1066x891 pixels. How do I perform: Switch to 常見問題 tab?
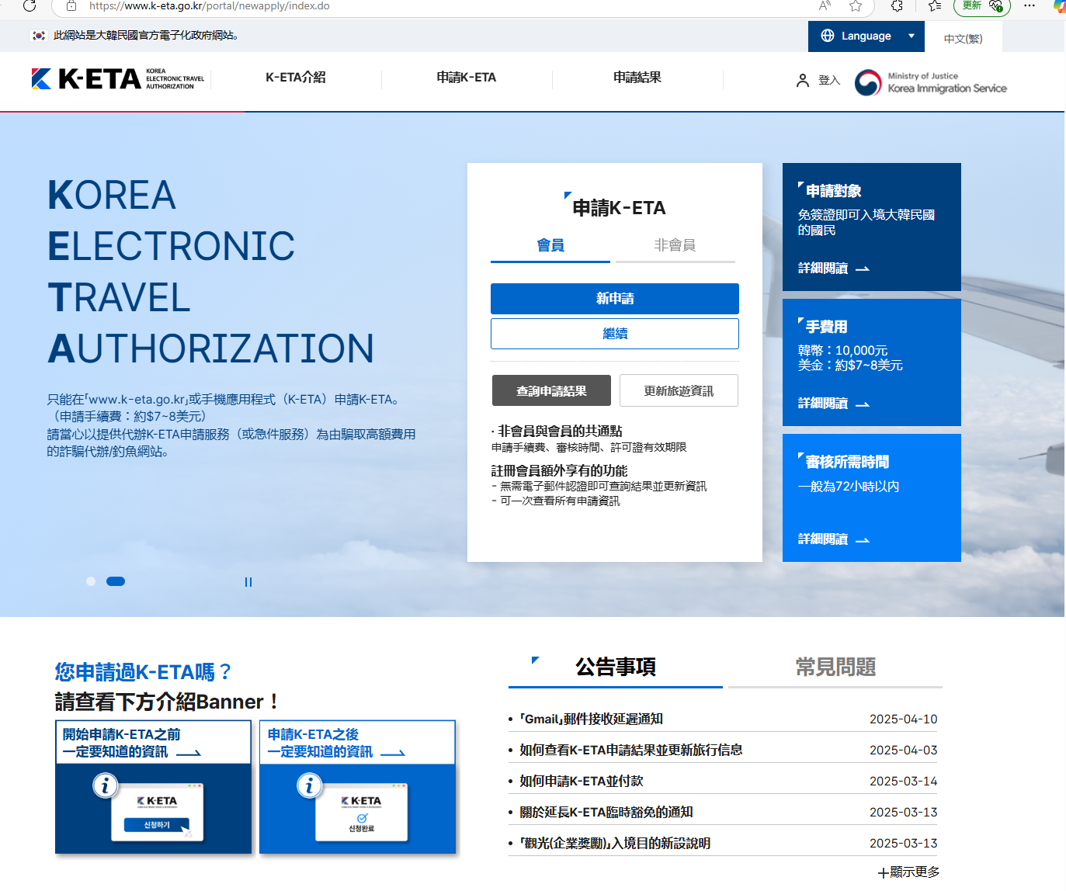tap(835, 667)
